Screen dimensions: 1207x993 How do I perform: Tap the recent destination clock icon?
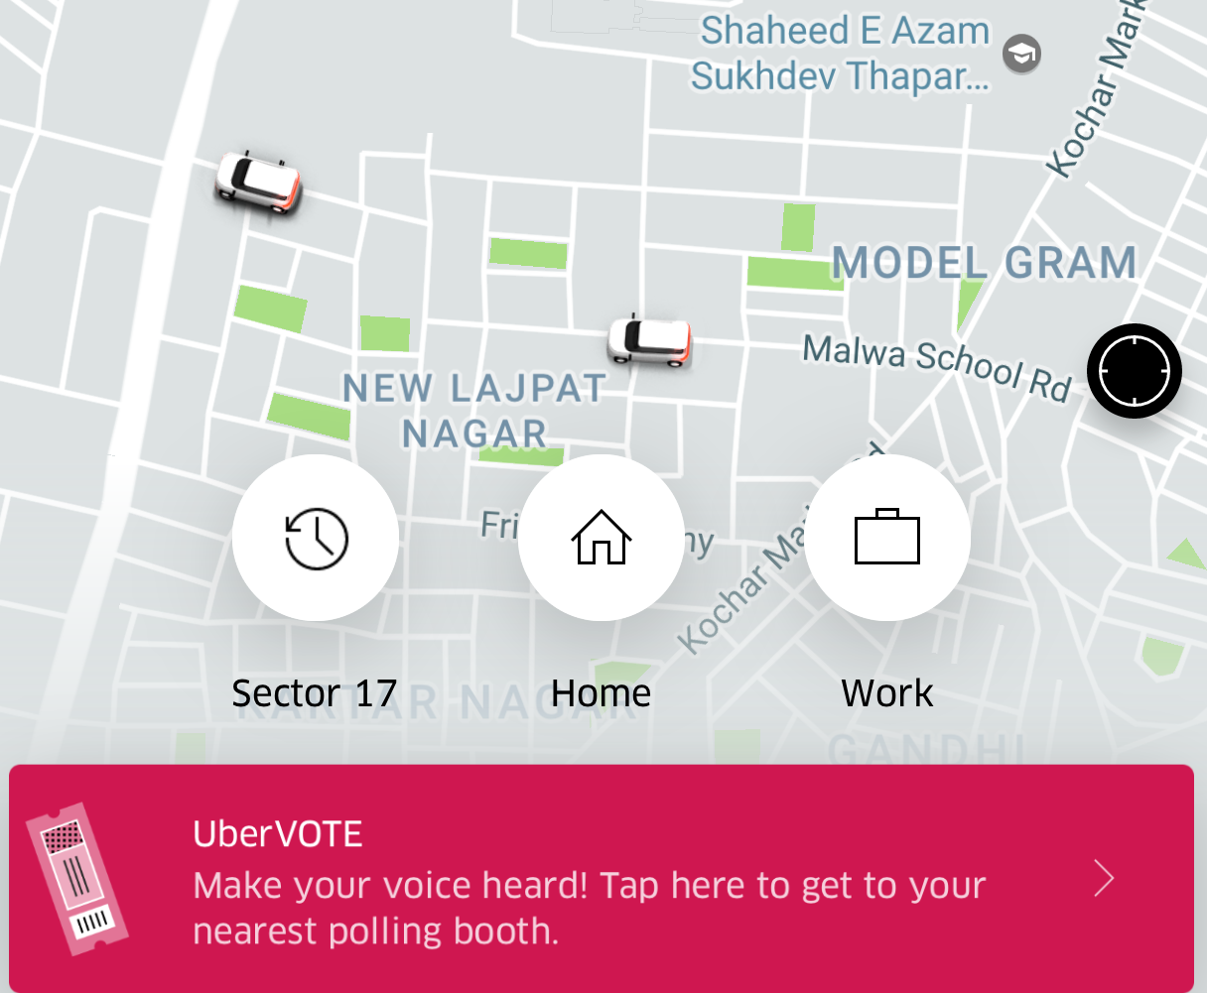316,538
